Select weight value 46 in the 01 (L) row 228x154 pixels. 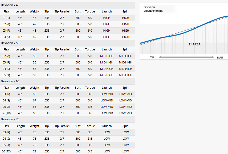tap(34, 18)
